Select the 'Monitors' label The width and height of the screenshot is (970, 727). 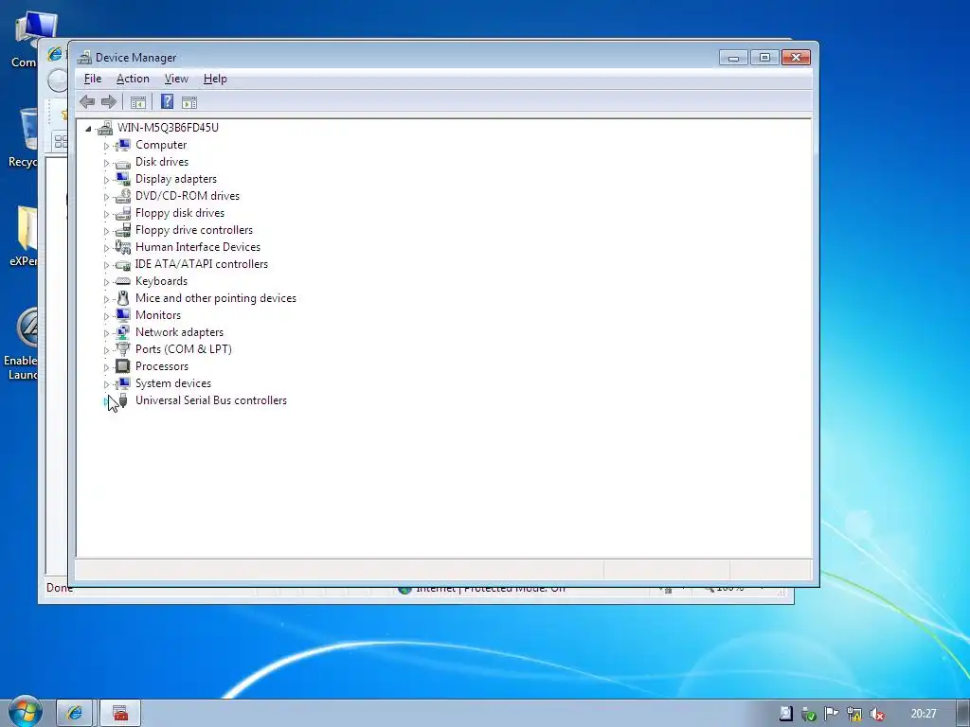(x=158, y=314)
